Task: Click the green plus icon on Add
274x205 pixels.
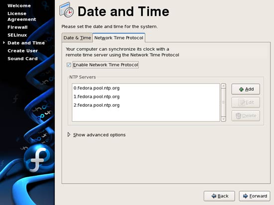Action: click(x=241, y=89)
